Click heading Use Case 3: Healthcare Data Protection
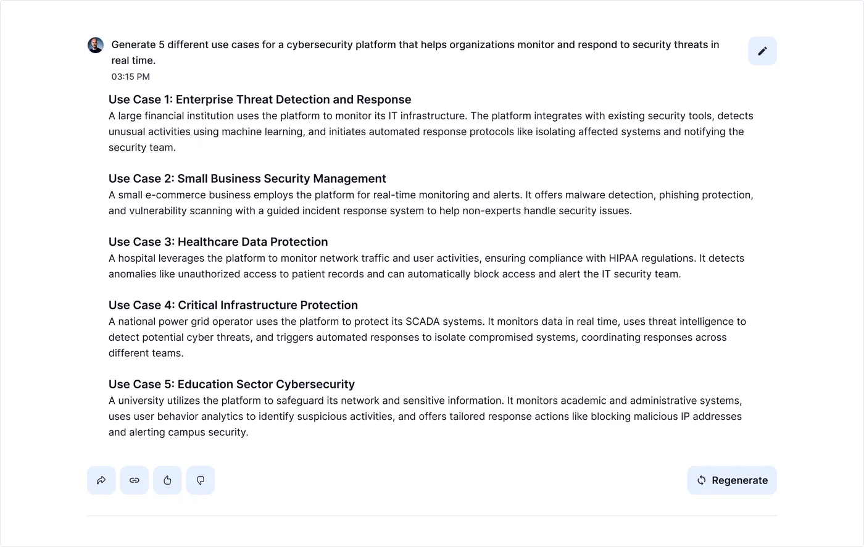Image resolution: width=864 pixels, height=547 pixels. 218,242
